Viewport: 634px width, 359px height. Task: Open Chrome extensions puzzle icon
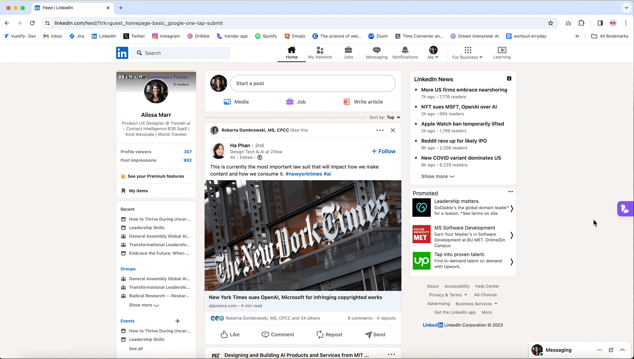coord(581,23)
